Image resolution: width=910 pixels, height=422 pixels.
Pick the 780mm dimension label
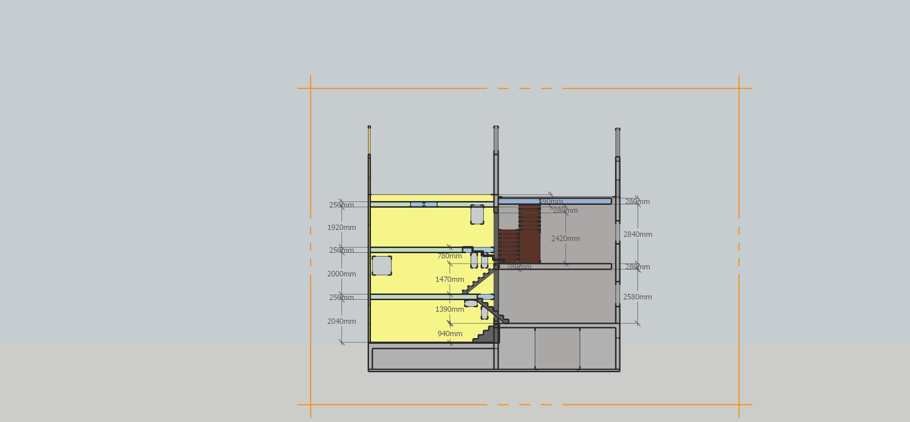449,256
